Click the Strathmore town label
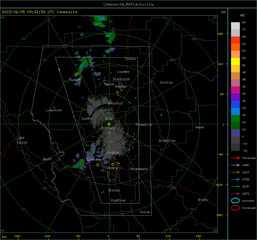This screenshot has height=240, width=257. (139, 169)
